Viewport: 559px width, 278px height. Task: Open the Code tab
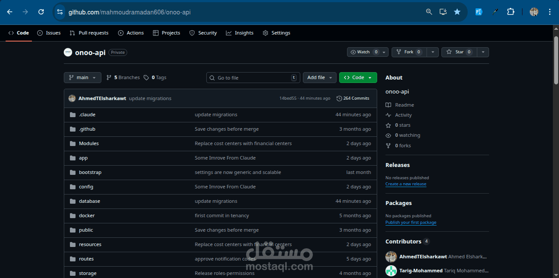click(x=19, y=33)
